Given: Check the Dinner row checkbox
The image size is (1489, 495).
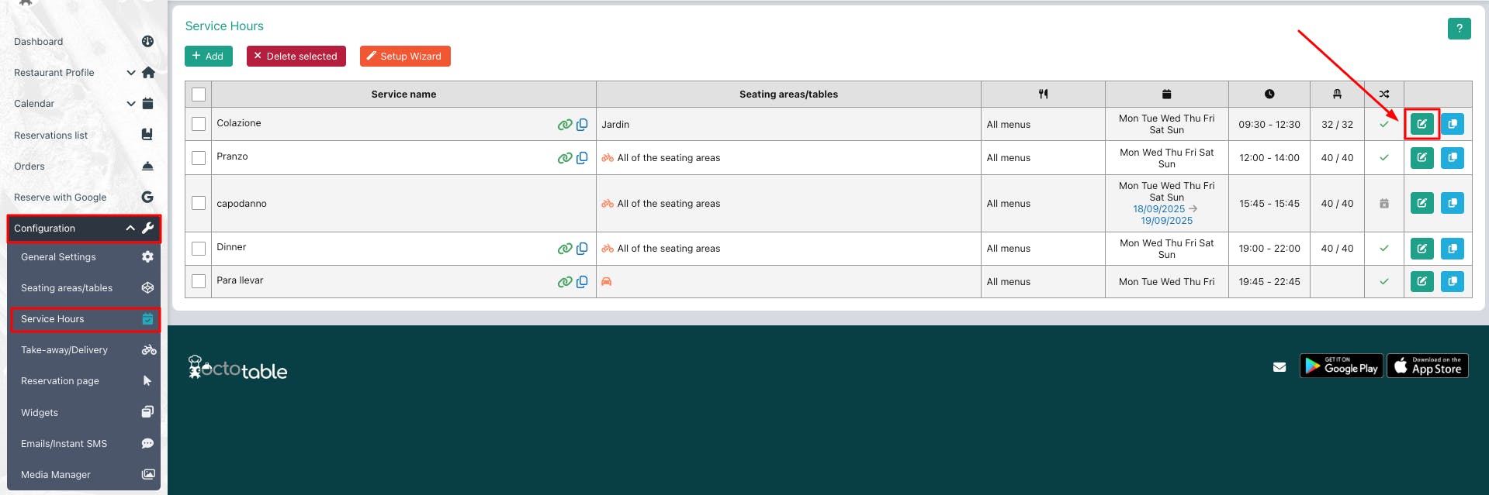Looking at the screenshot, I should [x=199, y=249].
